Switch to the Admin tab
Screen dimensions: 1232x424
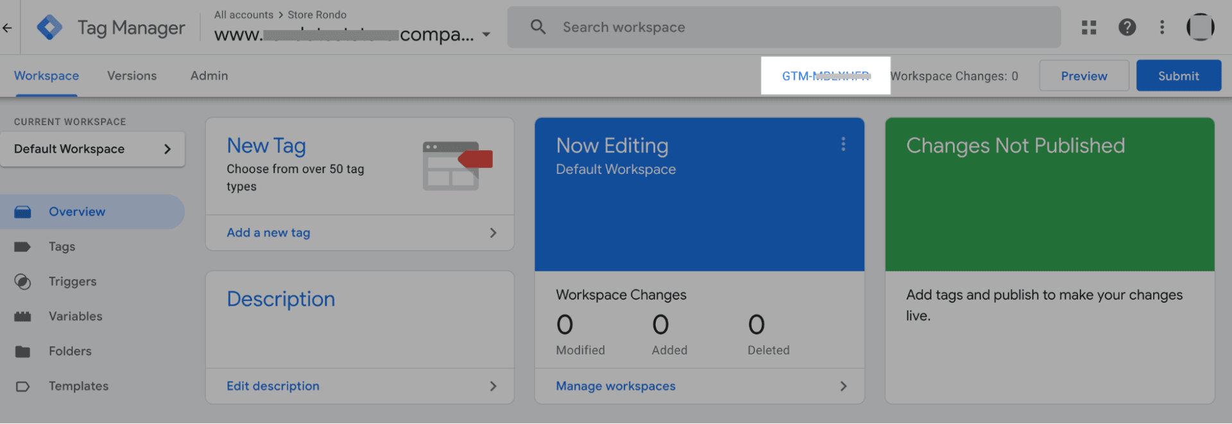[x=209, y=76]
